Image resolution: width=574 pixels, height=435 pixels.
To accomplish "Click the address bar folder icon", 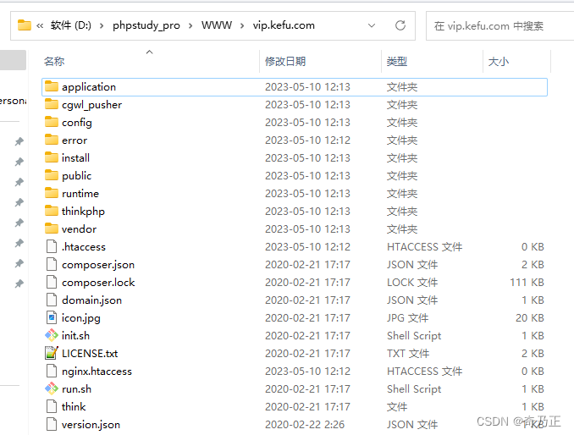I will click(x=25, y=25).
